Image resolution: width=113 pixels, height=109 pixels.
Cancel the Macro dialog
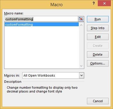pos(98,101)
